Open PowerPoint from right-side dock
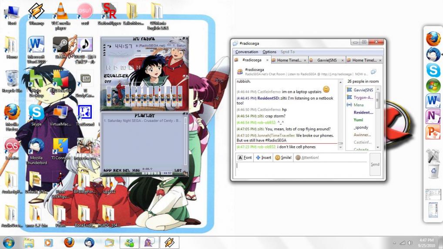The height and width of the screenshot is (249, 443). pyautogui.click(x=433, y=132)
